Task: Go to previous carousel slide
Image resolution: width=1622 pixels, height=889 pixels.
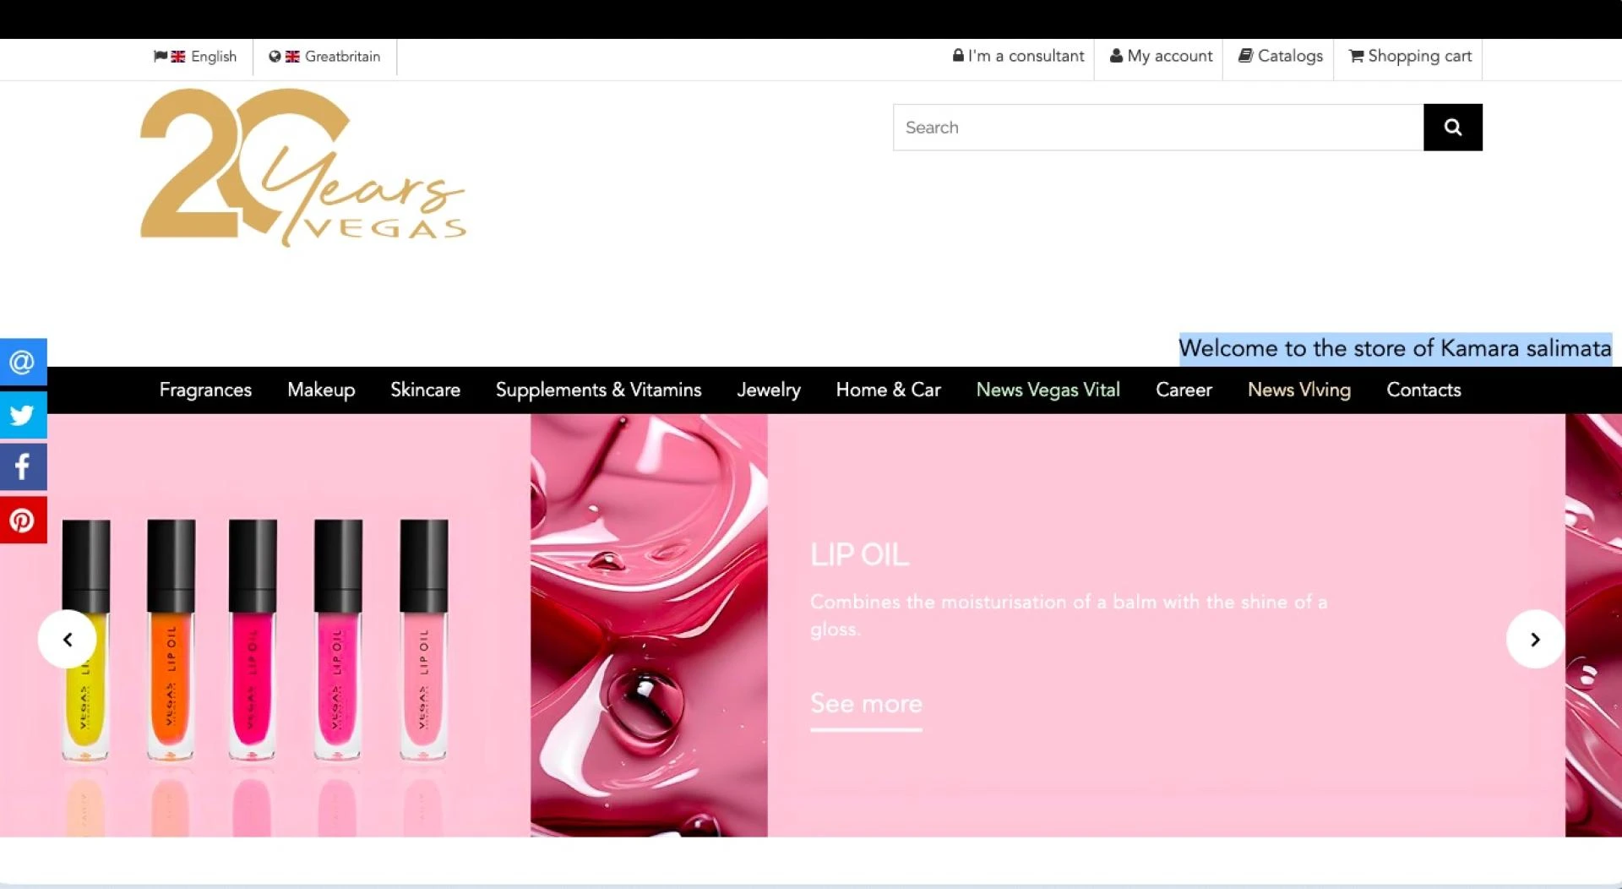Action: (x=68, y=639)
